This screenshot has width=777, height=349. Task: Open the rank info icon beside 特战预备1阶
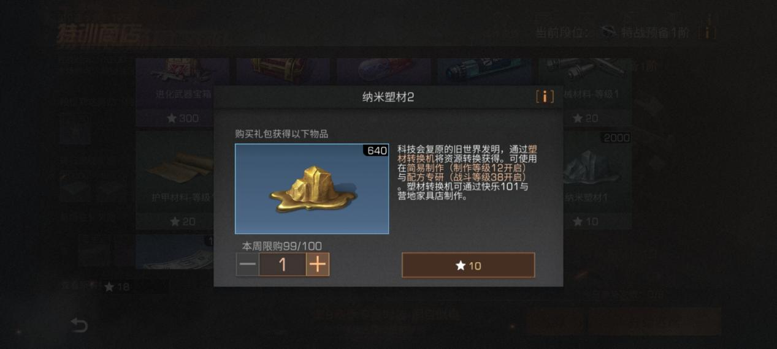click(x=707, y=31)
